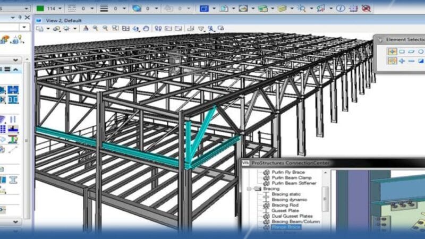This screenshot has height=239, width=425.
Task: Click the View Attributes icon in view toolbar
Action: tap(40, 29)
